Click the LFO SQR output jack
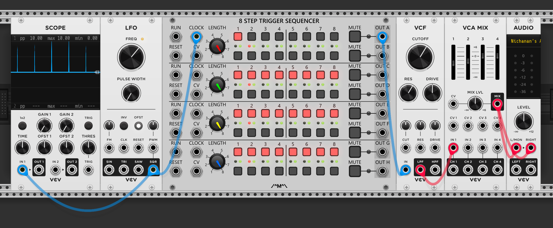The height and width of the screenshot is (228, 553). 153,170
